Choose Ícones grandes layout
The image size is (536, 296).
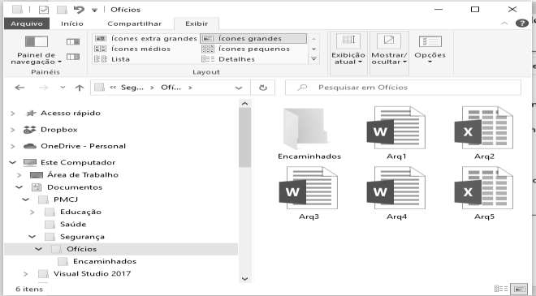(x=253, y=39)
